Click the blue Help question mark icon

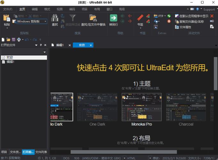(x=198, y=9)
